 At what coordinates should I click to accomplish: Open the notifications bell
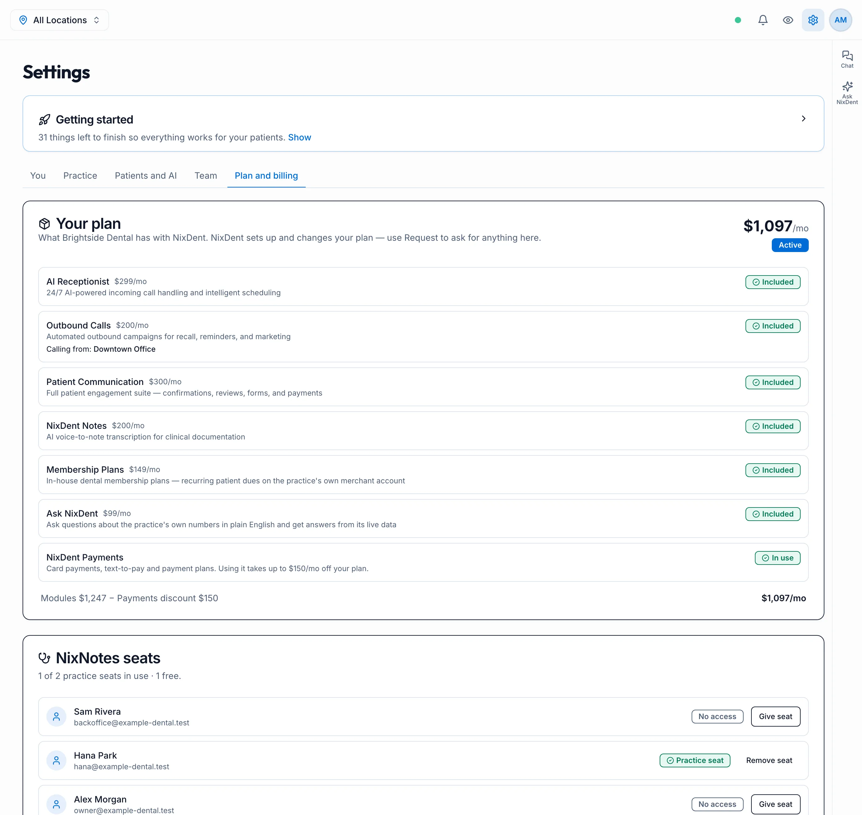pyautogui.click(x=763, y=20)
